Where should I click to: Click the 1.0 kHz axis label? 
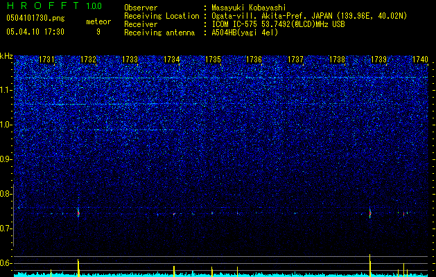coord(6,125)
